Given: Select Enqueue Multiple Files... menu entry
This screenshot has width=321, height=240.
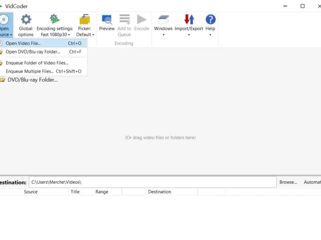Looking at the screenshot, I should coord(43,71).
